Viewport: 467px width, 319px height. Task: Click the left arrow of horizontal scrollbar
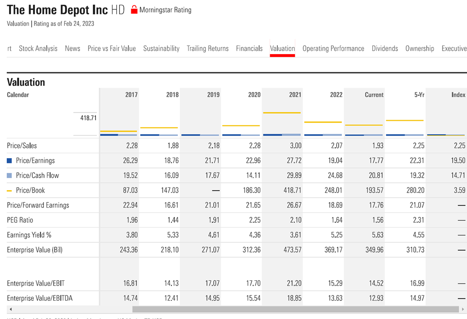pos(11,309)
